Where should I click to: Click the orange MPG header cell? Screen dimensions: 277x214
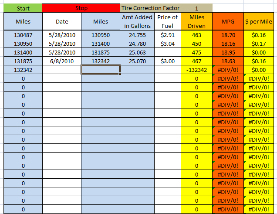pos(228,21)
